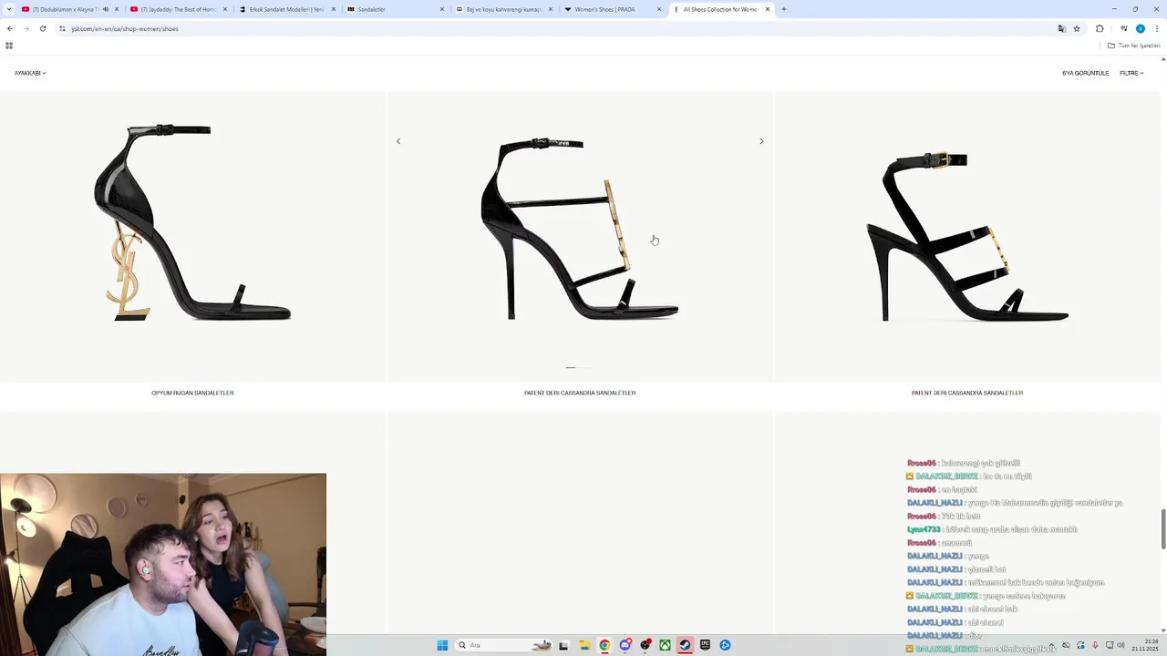Open the Chrome profile avatar
Viewport: 1167px width, 656px height.
click(1140, 28)
